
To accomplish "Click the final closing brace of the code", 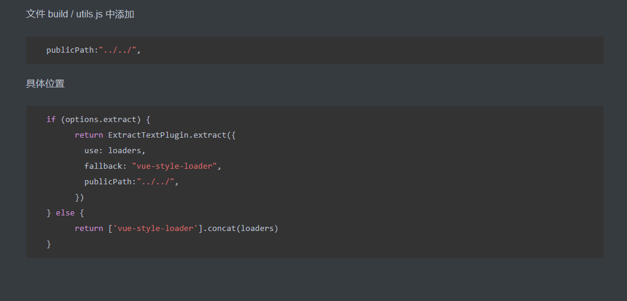I will 49,244.
